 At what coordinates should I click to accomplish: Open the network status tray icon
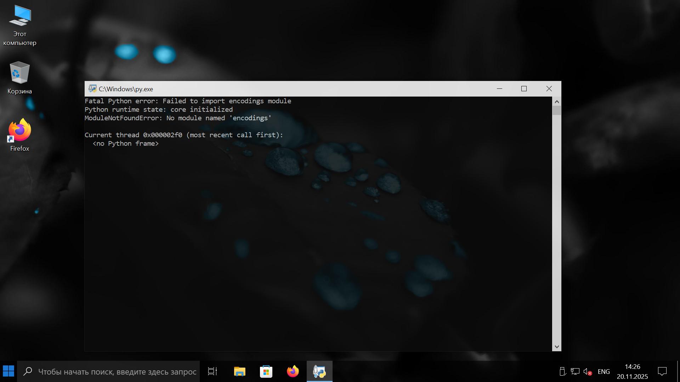point(575,372)
